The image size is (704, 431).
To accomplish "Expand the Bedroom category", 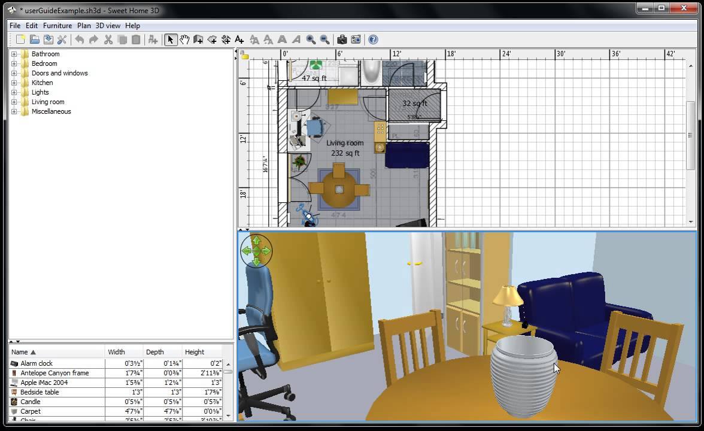I will pyautogui.click(x=14, y=63).
